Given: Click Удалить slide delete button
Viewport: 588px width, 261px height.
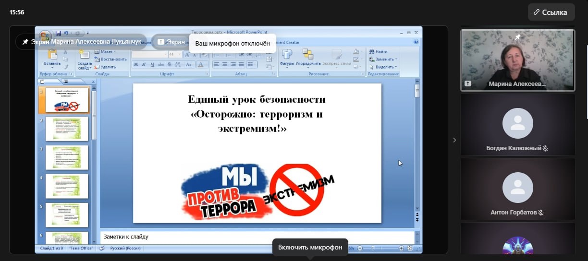Looking at the screenshot, I should [105, 67].
